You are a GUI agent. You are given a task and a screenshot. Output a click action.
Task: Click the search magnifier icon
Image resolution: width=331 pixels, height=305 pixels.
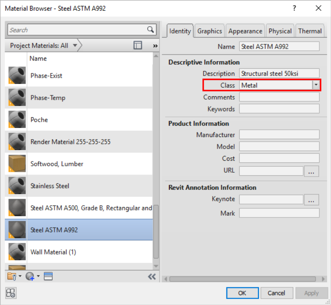pos(150,29)
